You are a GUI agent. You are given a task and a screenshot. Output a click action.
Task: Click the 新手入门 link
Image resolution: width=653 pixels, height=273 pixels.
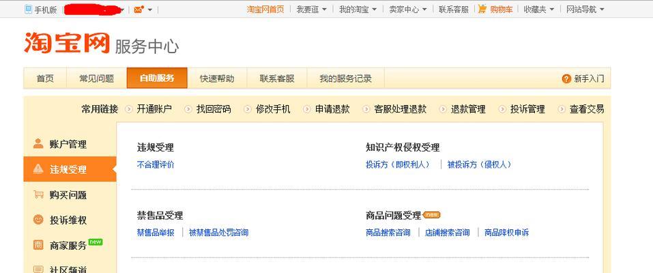point(589,78)
